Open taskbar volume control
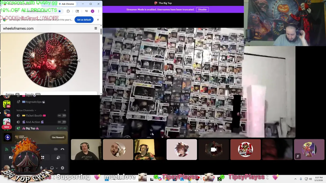The width and height of the screenshot is (326, 183). point(310,179)
